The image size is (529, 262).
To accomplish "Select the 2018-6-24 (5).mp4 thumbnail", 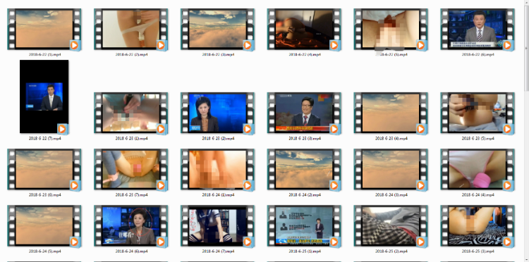I will (44, 225).
